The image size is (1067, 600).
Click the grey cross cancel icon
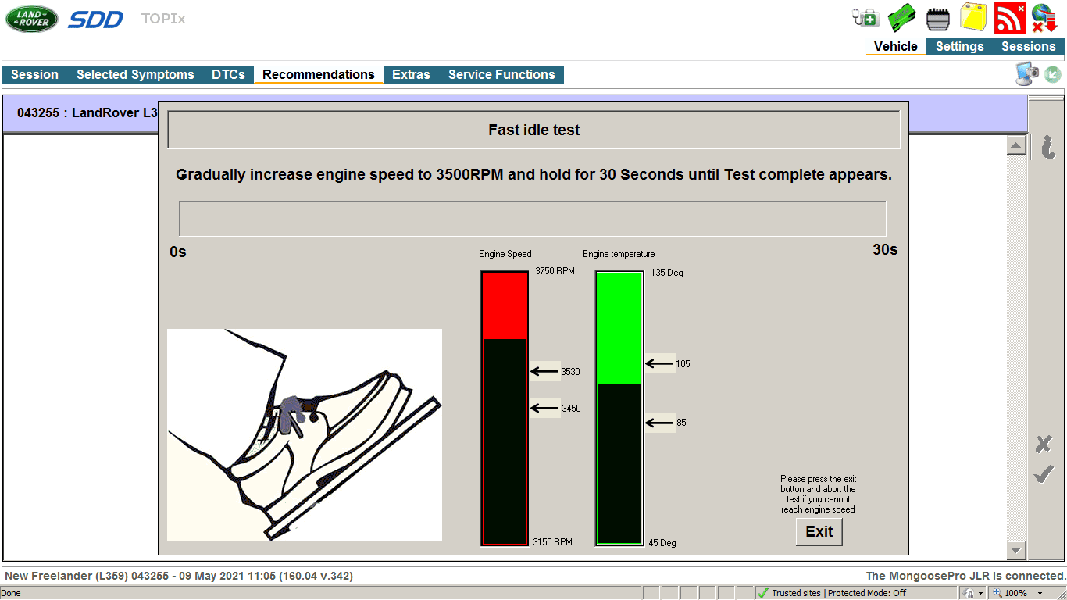1044,445
